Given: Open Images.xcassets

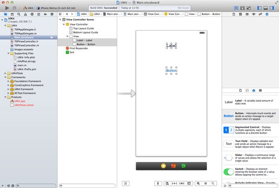Looking at the screenshot, I should click(x=24, y=49).
